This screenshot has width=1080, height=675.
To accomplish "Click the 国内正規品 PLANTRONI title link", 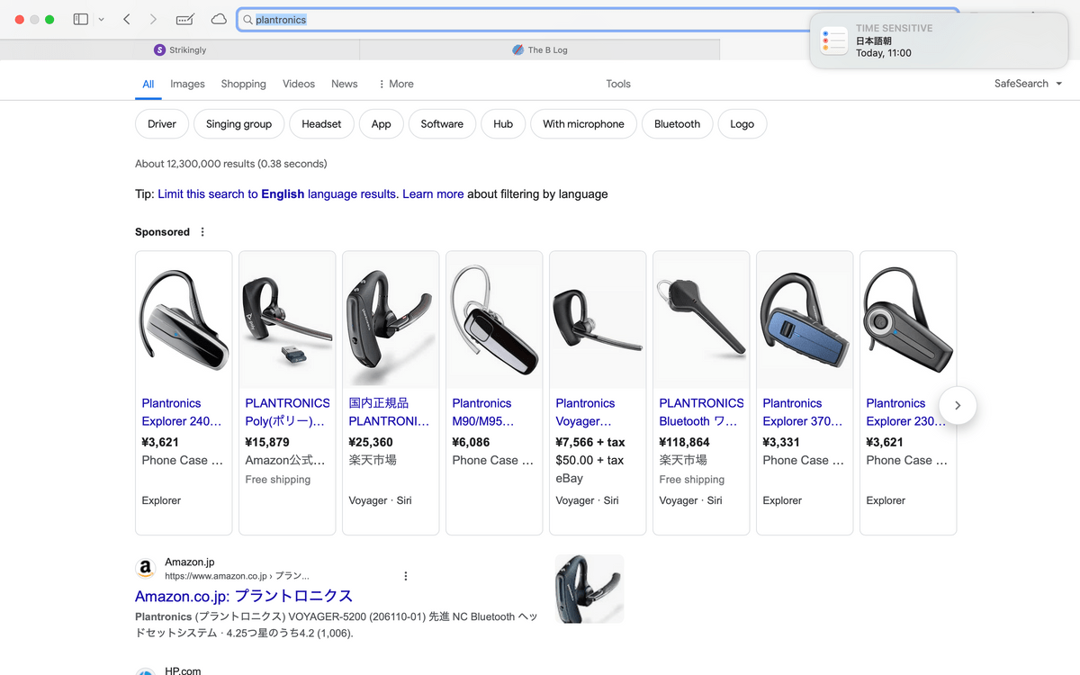I will tap(391, 412).
